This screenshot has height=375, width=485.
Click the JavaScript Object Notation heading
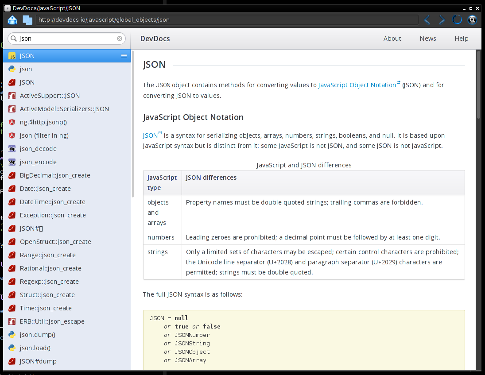[193, 117]
